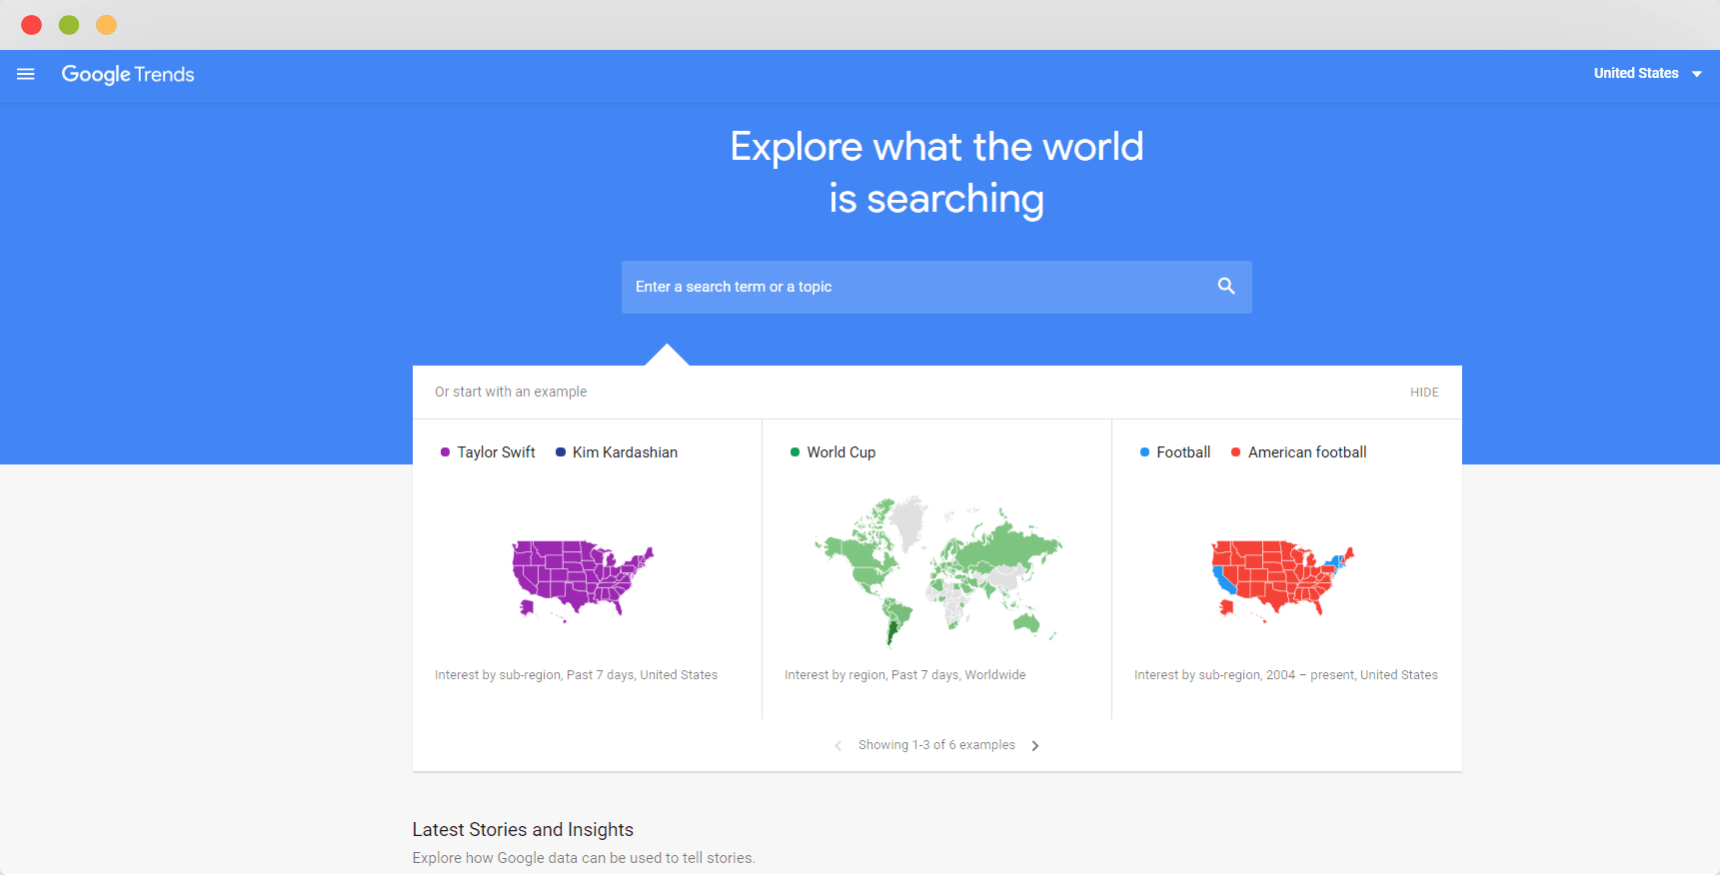Click the green World Cup legend dot

point(795,452)
